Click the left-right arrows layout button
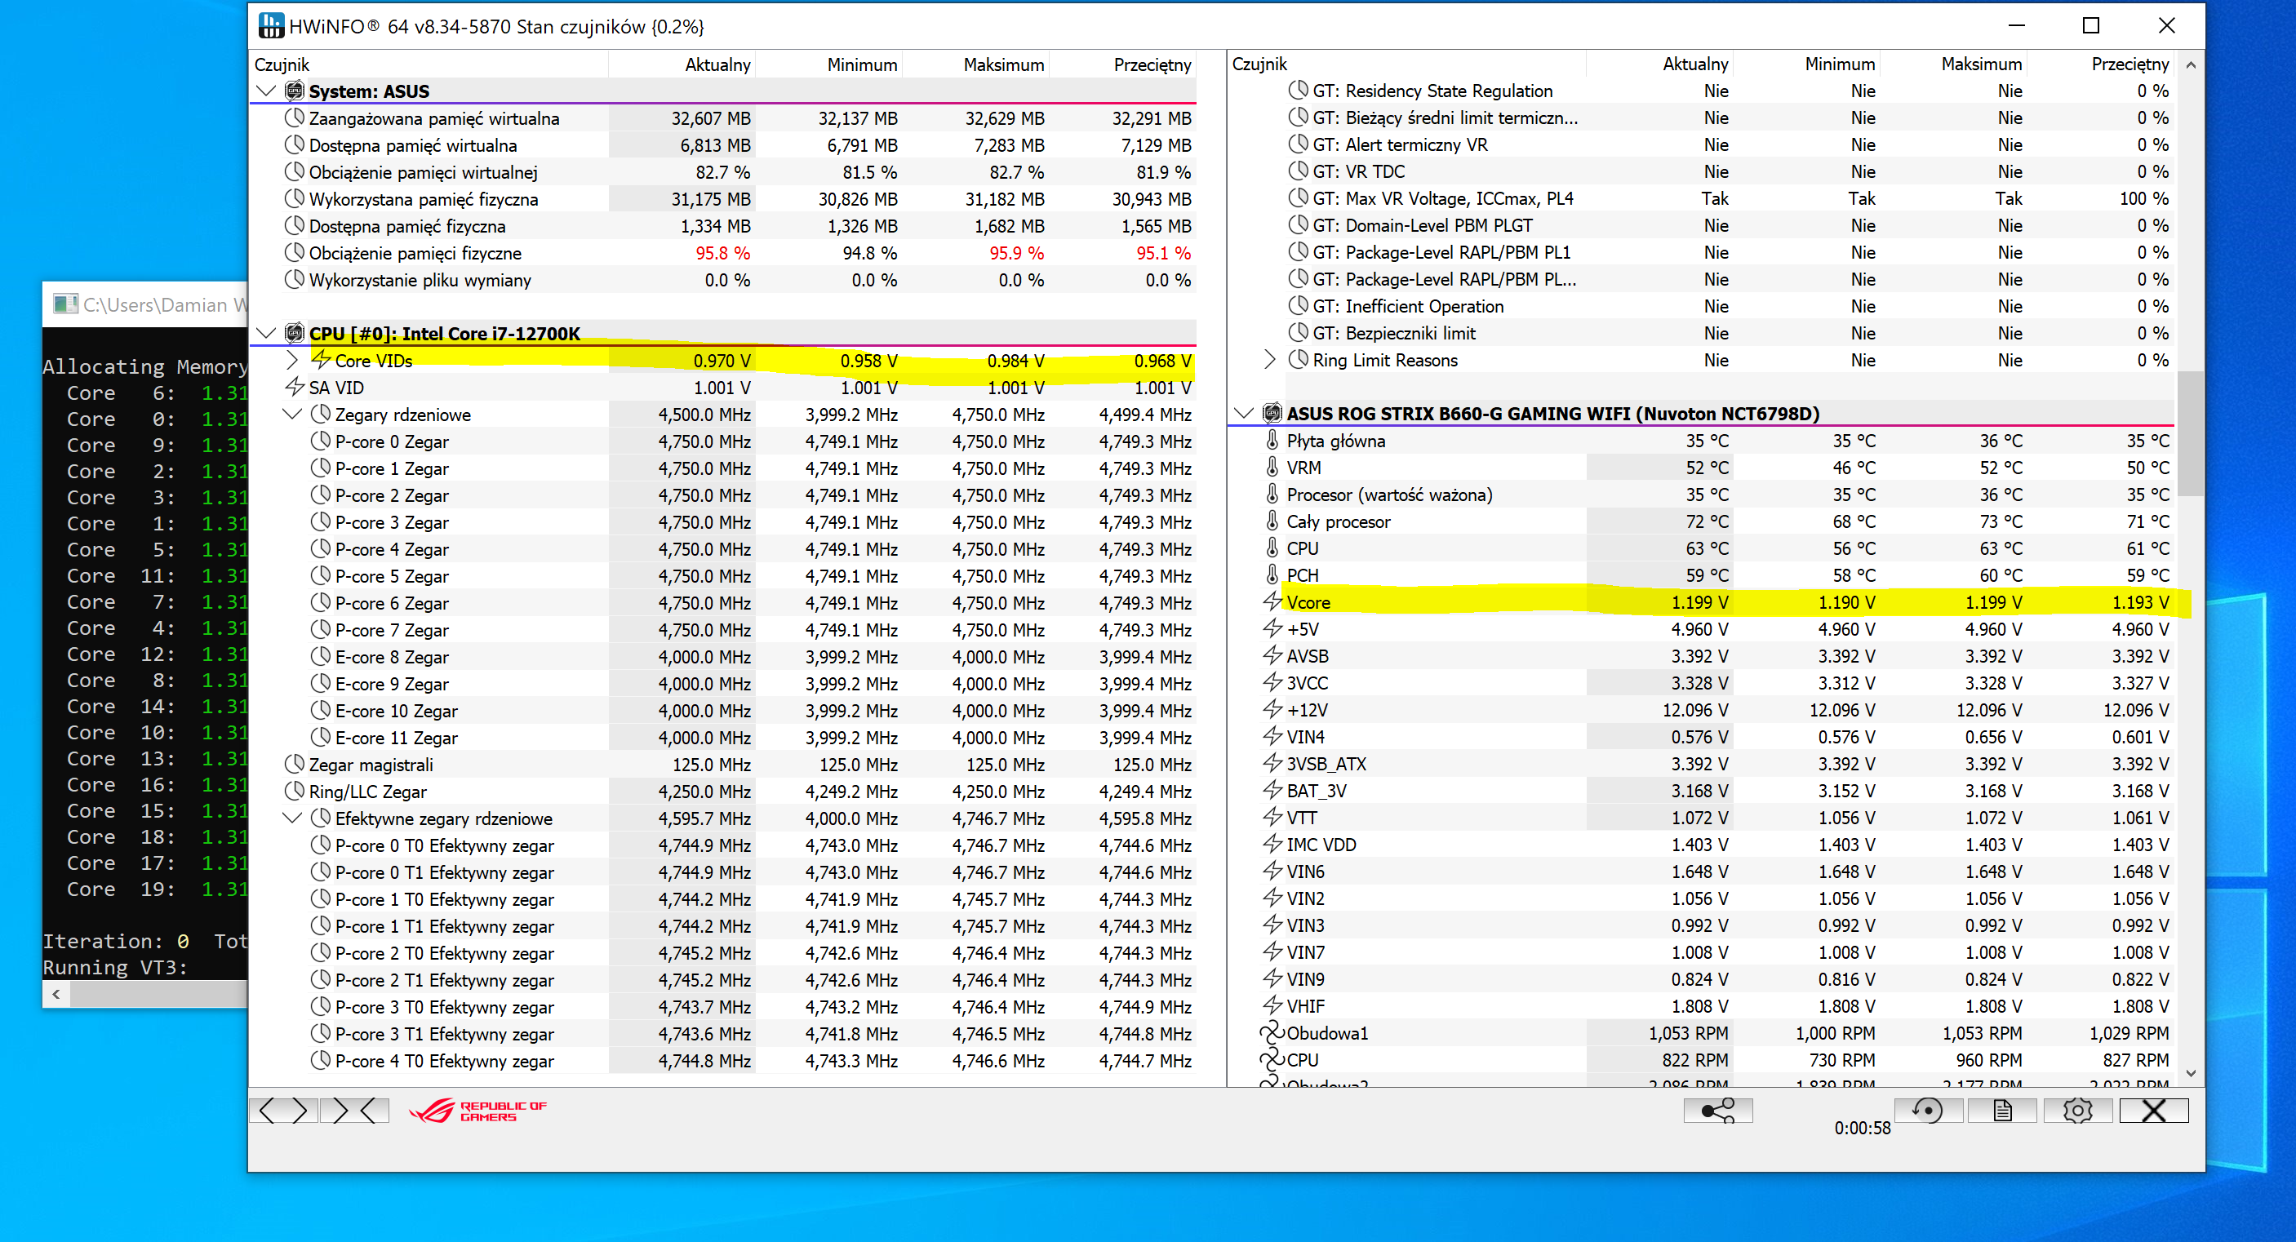The height and width of the screenshot is (1242, 2296). pyautogui.click(x=283, y=1110)
